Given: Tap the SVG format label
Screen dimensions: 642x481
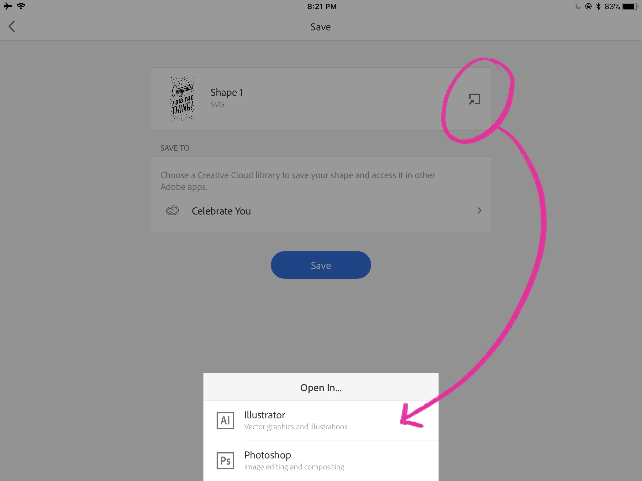Looking at the screenshot, I should click(x=217, y=105).
